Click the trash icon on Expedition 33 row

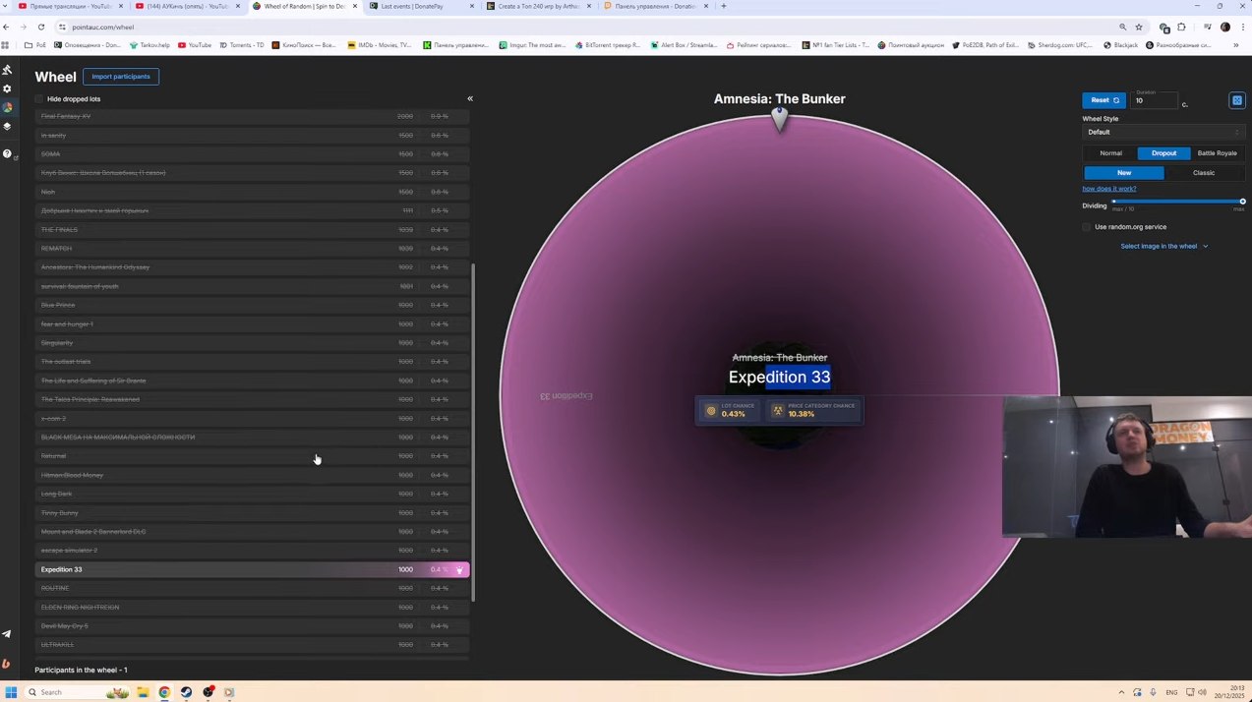click(x=459, y=569)
